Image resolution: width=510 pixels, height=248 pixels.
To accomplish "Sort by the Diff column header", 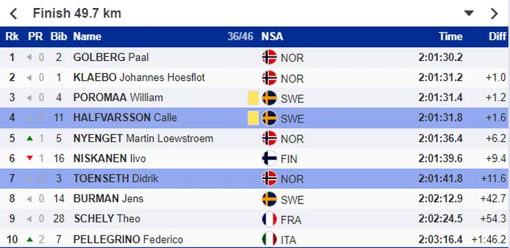I will 497,36.
